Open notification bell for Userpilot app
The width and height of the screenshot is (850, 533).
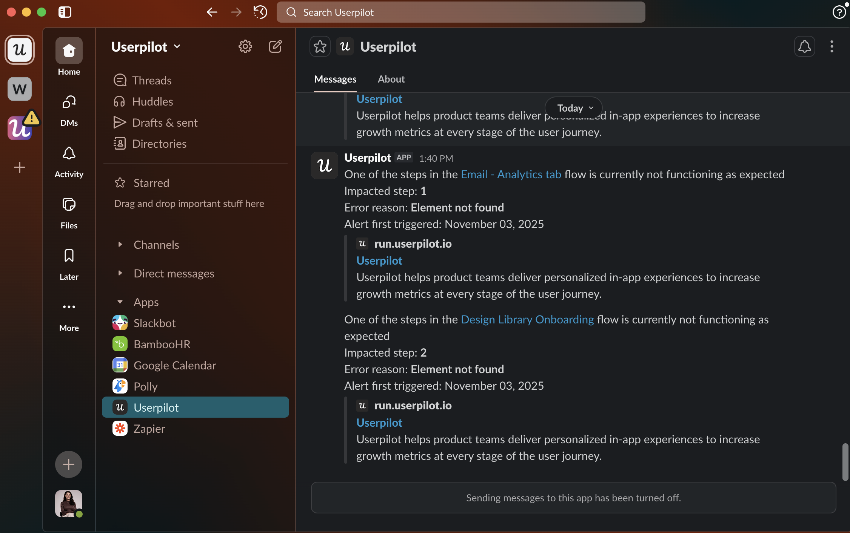point(804,47)
